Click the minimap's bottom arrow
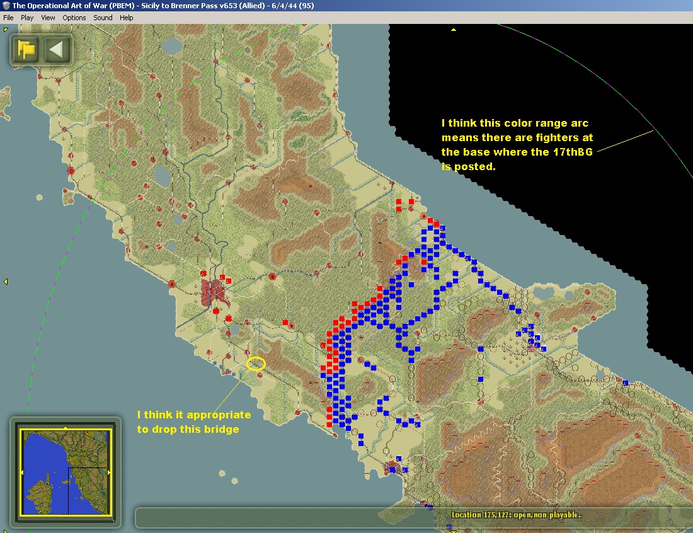 (x=66, y=515)
